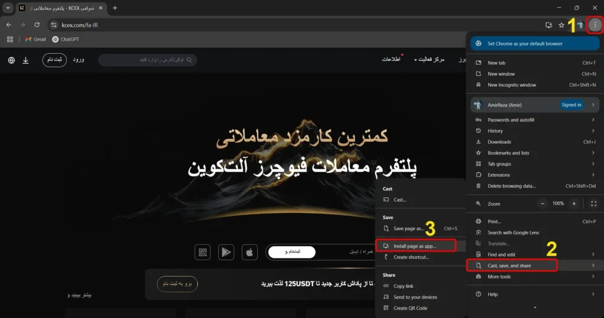604x318 pixels.
Task: Click برو به ثبت نام button
Action: (x=177, y=284)
